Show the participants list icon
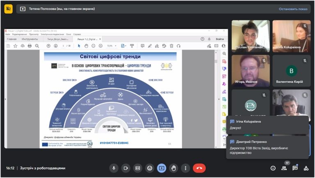 (x=284, y=168)
